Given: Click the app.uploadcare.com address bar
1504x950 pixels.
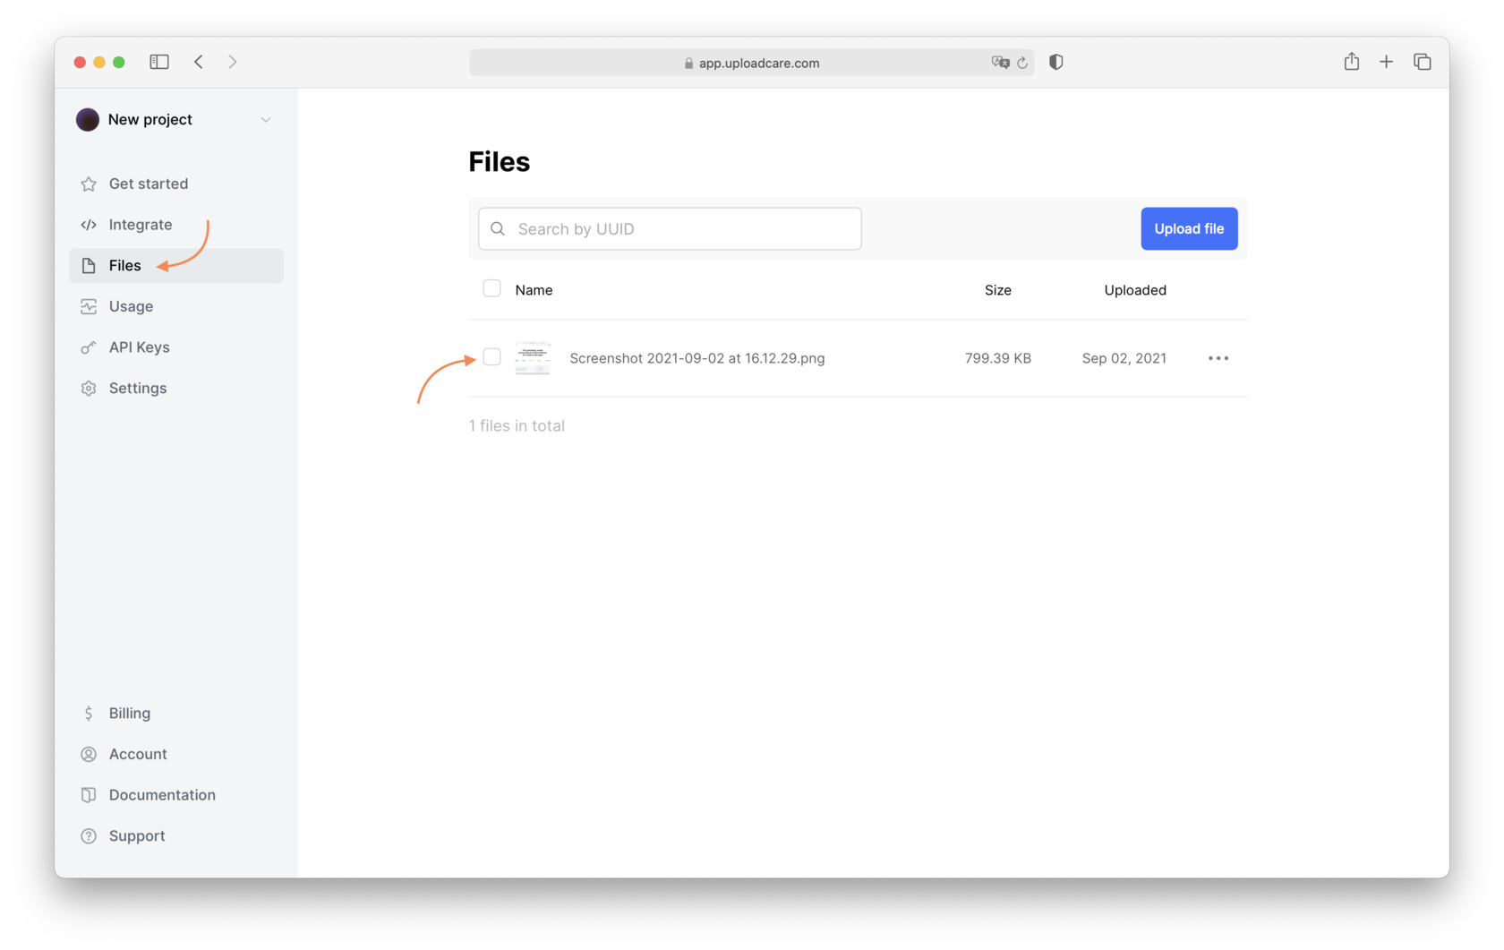Looking at the screenshot, I should pos(752,63).
